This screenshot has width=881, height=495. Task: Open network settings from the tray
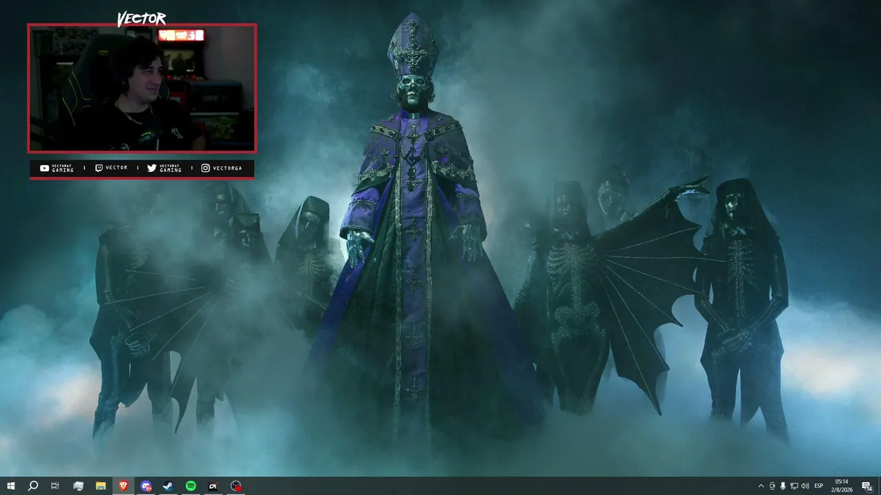click(794, 486)
